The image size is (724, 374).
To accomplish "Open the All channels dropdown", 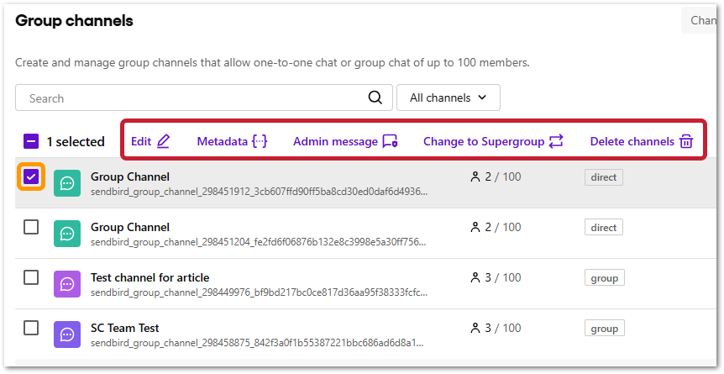I will click(448, 97).
